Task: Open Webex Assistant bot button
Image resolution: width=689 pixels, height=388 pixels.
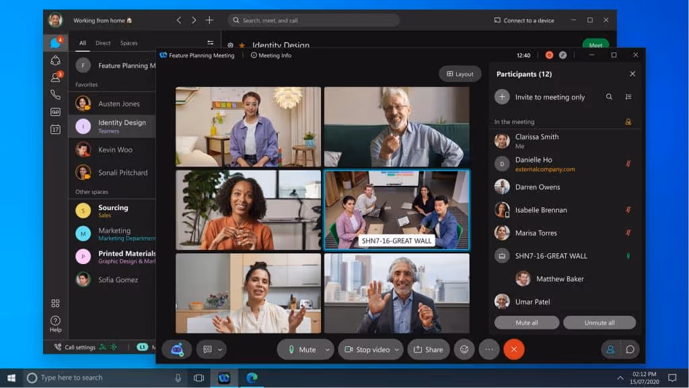Action: (x=177, y=350)
